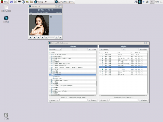Toggle the media browser button in player

46,37
